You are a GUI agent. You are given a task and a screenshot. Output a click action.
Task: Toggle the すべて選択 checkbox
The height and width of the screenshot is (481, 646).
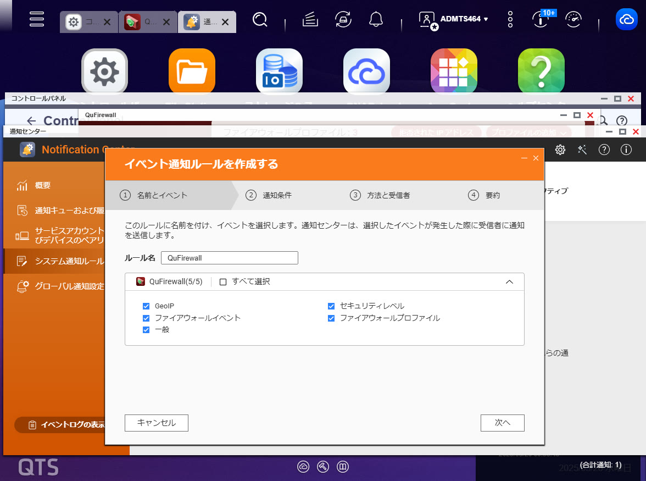click(x=223, y=282)
